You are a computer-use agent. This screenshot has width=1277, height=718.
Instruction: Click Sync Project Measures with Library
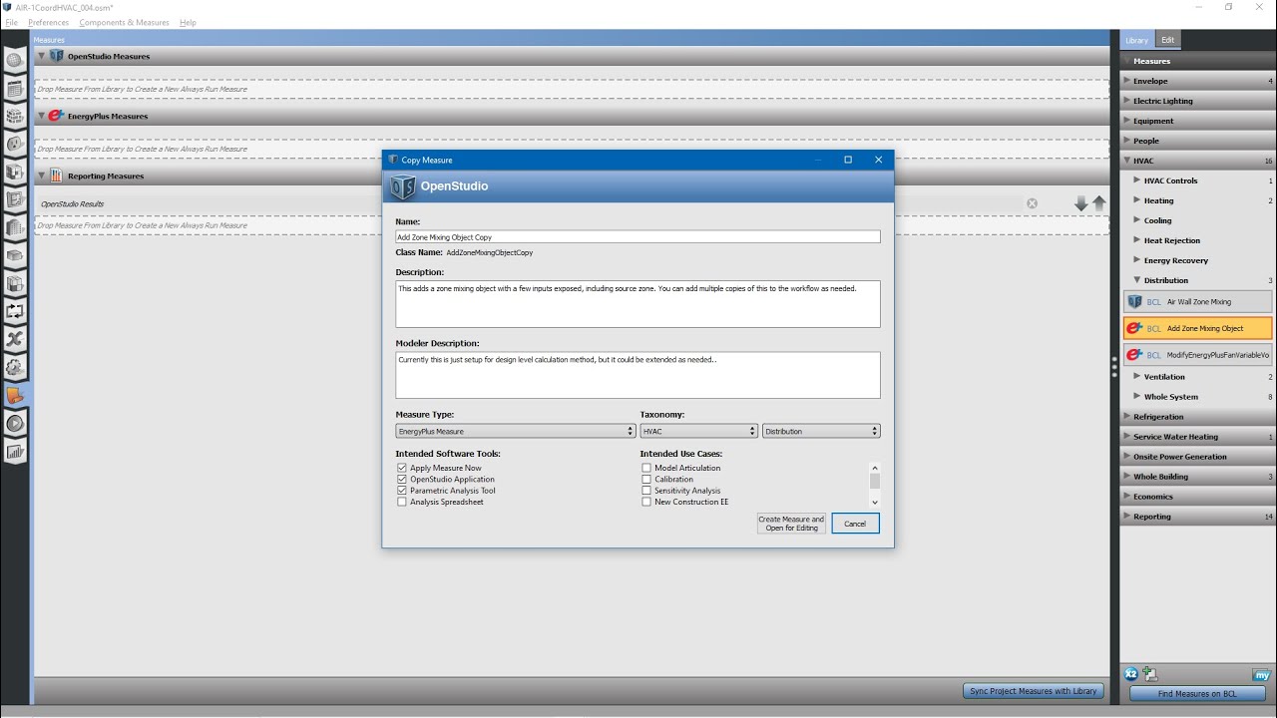(x=1034, y=691)
